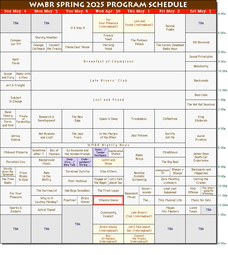This screenshot has height=255, width=228.
Task: Open Radio Ninja on Thursday
Action: [x=139, y=157]
